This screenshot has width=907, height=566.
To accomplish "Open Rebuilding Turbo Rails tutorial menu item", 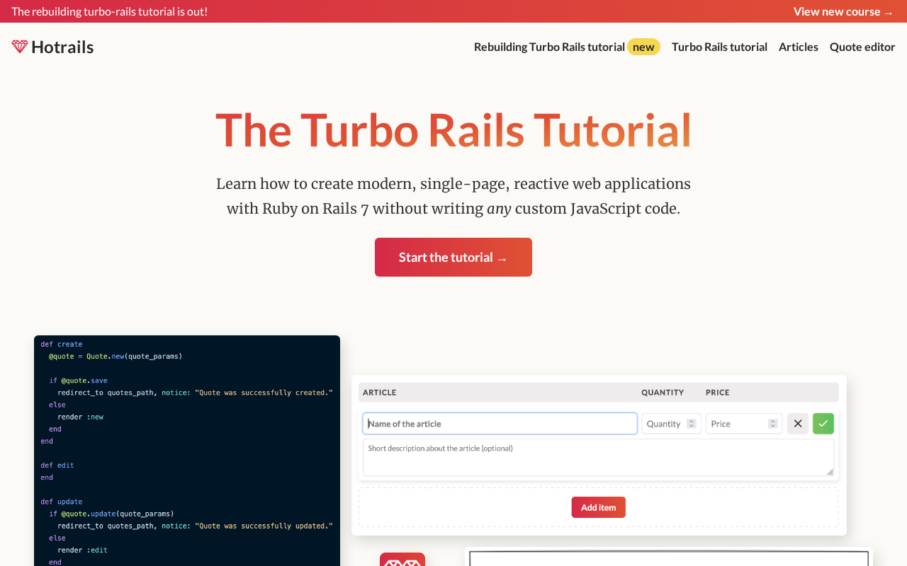I will click(x=549, y=47).
